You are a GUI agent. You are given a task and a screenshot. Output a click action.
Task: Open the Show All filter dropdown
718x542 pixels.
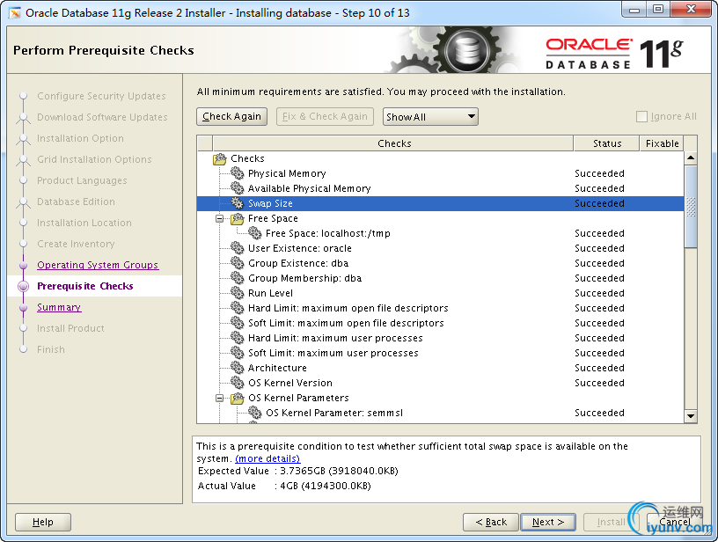click(430, 117)
